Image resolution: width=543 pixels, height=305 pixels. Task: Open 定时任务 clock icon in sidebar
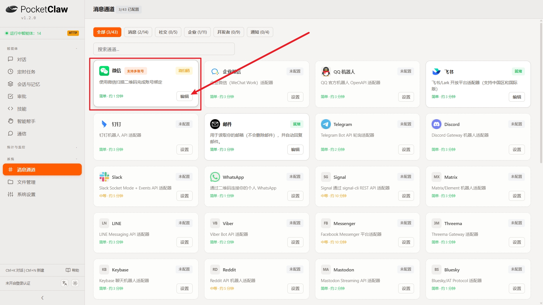click(x=10, y=72)
